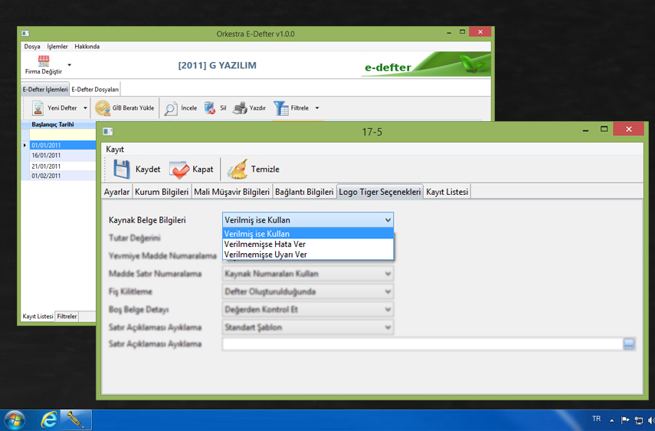The height and width of the screenshot is (431, 655).
Task: Select the 'Verilmemişse Hata Ver' option
Action: (x=308, y=244)
